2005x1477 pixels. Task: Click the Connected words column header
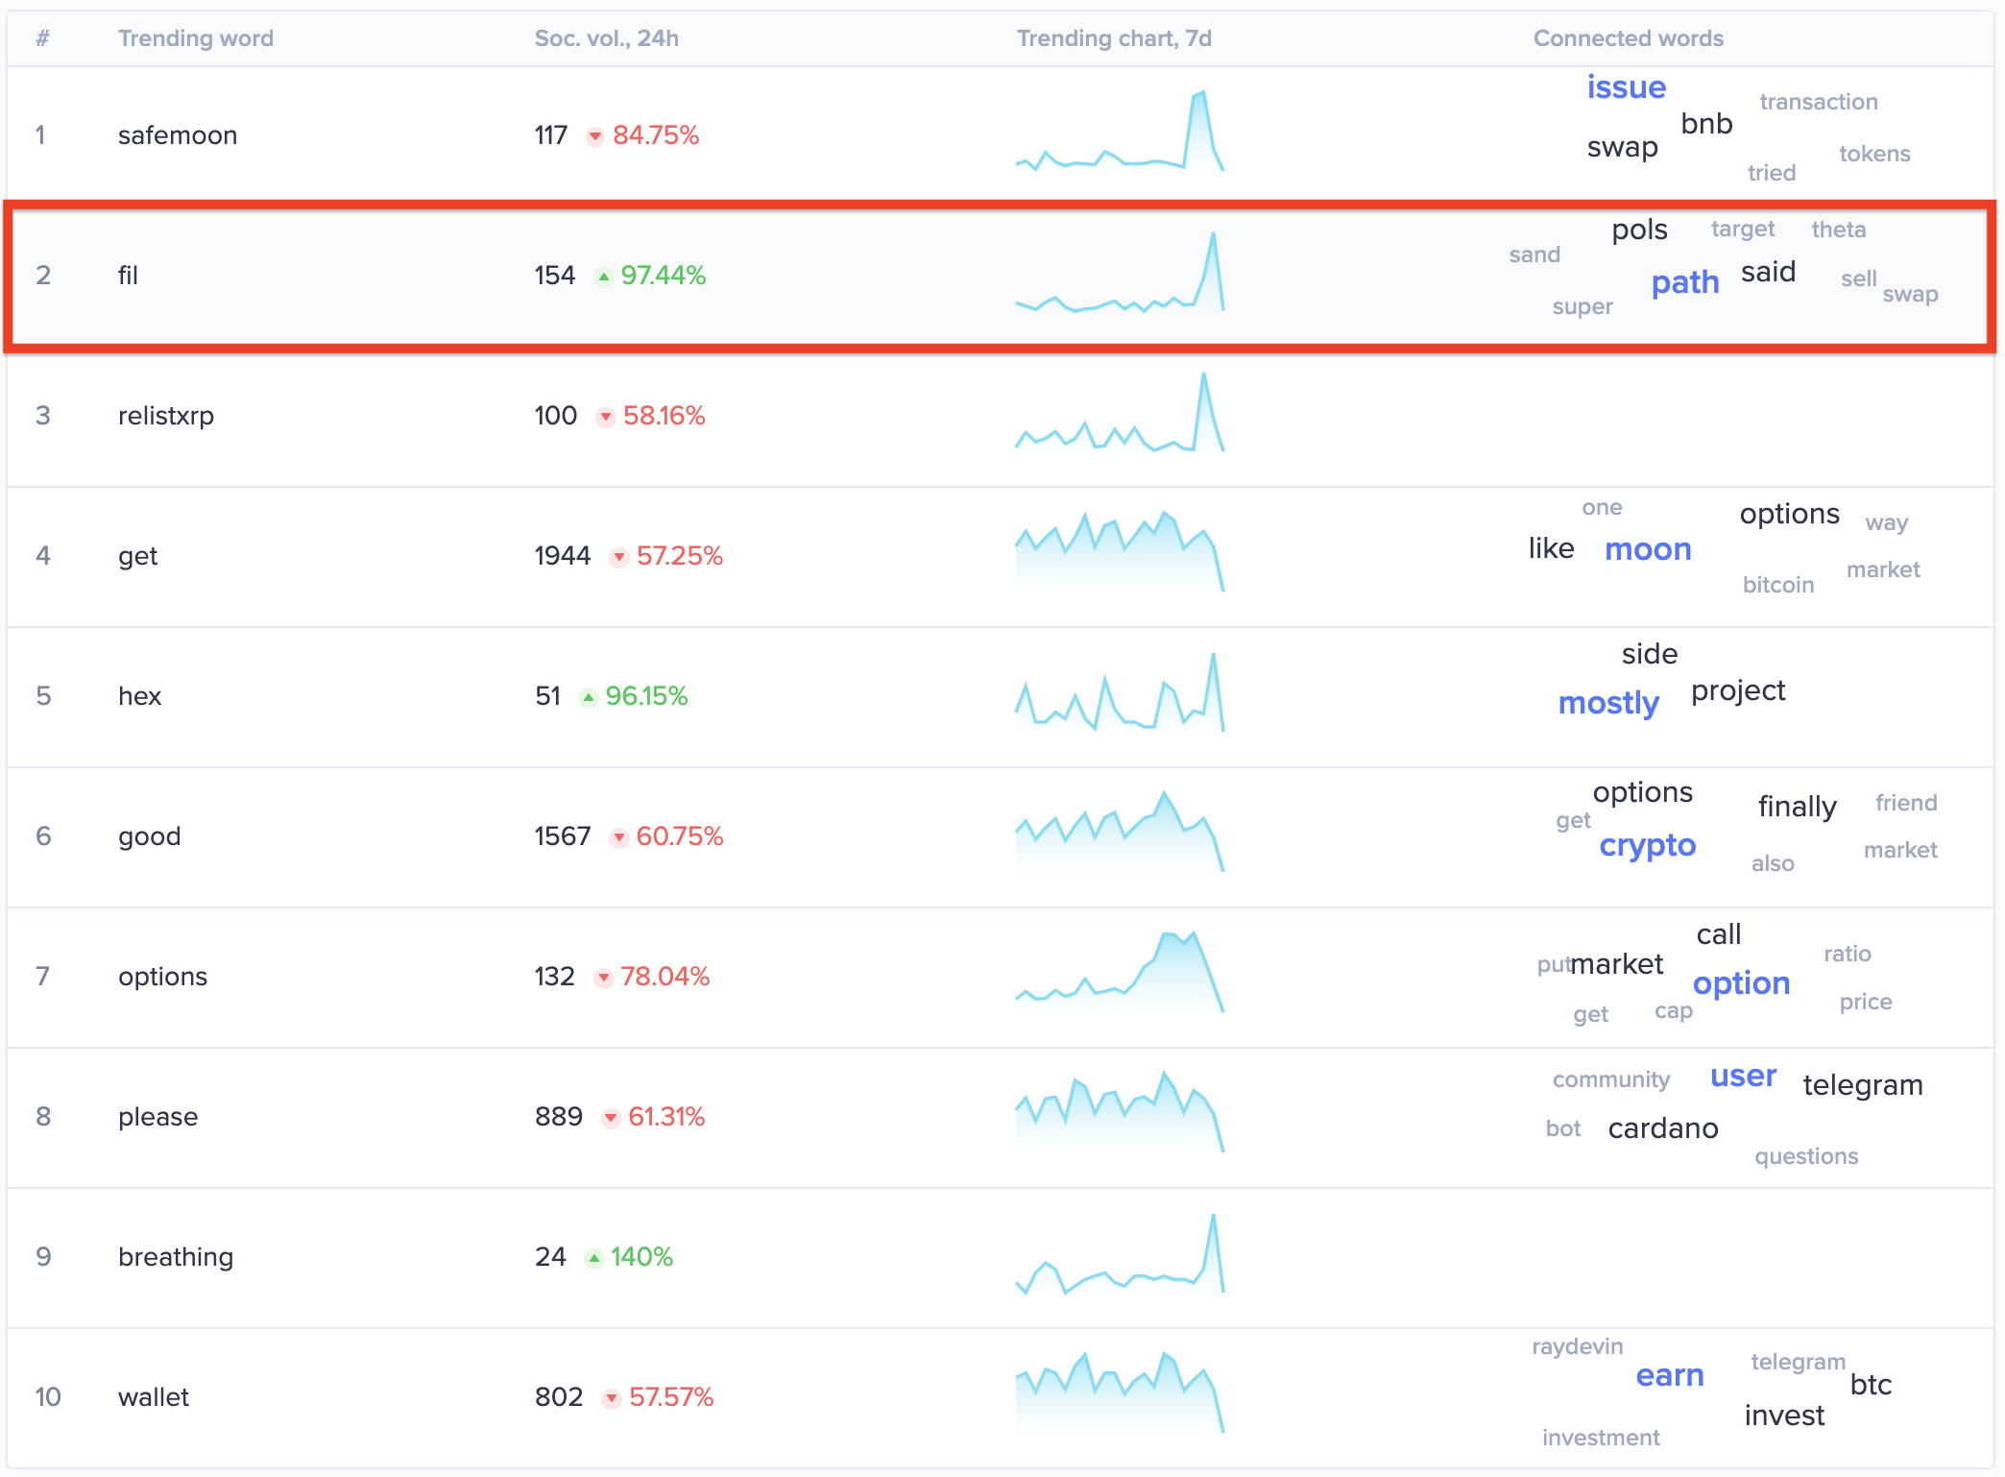coord(1629,38)
